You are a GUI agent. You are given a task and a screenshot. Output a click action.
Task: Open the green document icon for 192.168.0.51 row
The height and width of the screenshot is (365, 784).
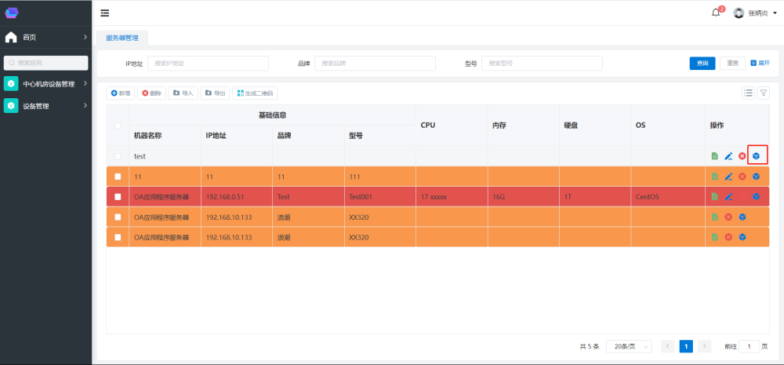[714, 197]
